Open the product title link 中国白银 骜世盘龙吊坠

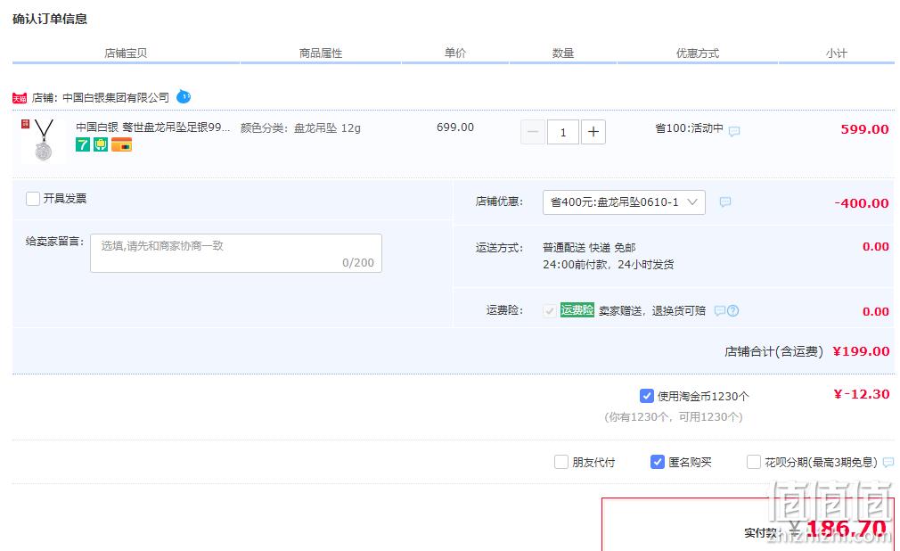[152, 127]
